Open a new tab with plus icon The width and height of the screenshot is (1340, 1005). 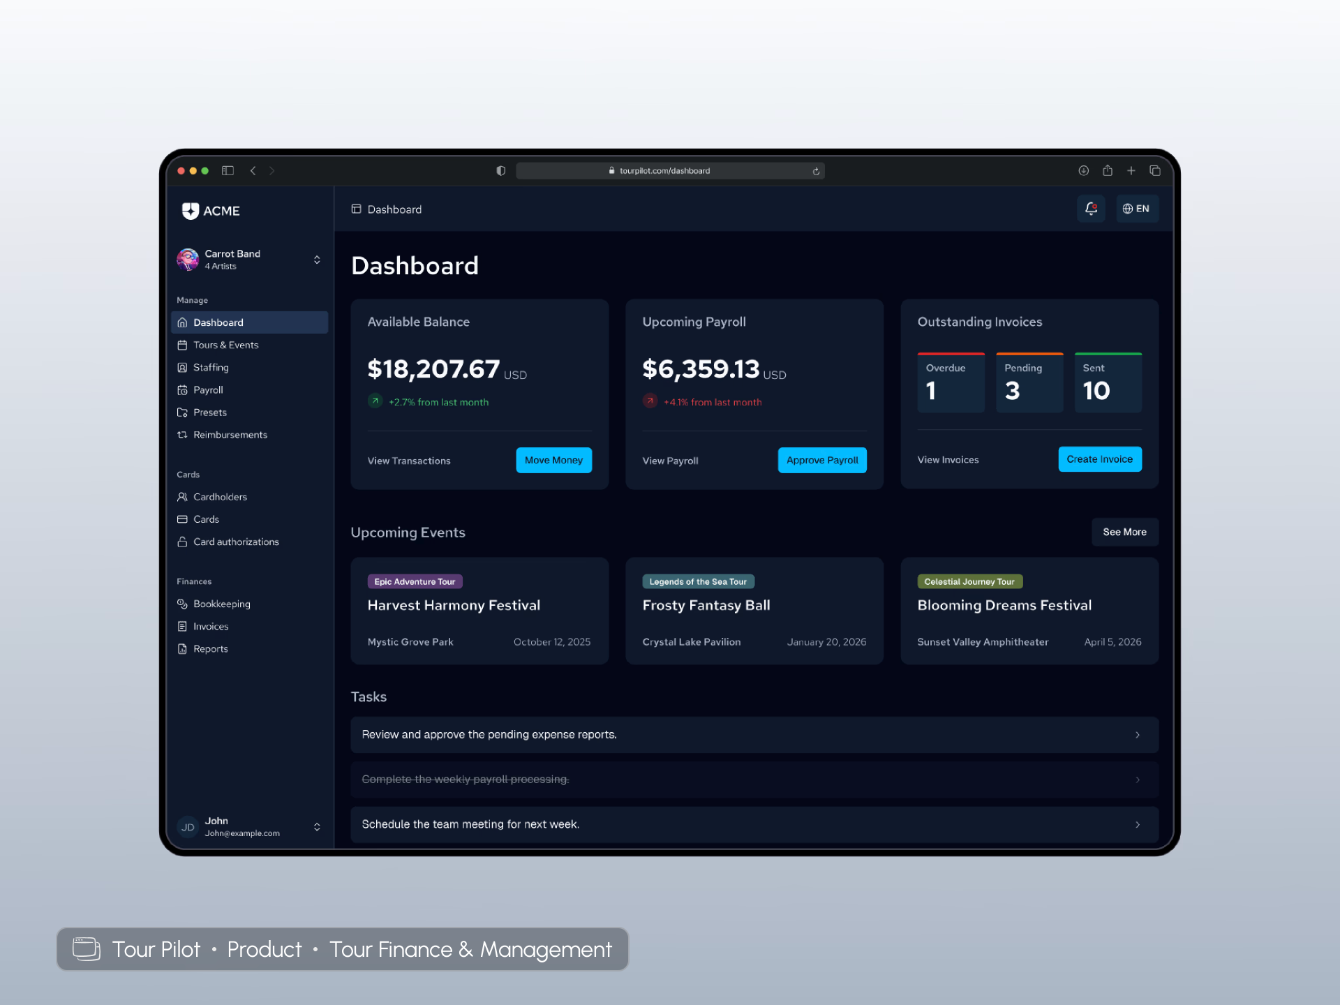pyautogui.click(x=1131, y=170)
